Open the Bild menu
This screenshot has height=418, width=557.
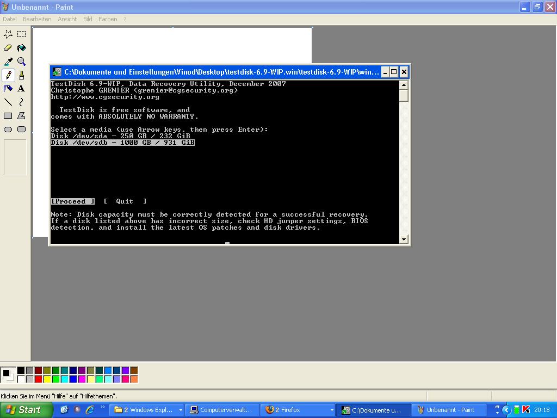click(88, 19)
